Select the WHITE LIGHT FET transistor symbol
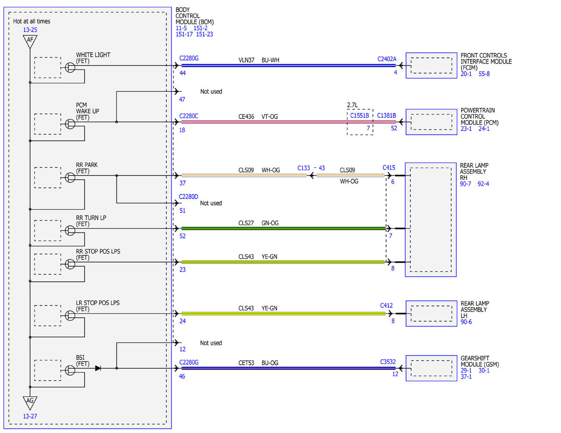The height and width of the screenshot is (433, 561). (x=70, y=68)
